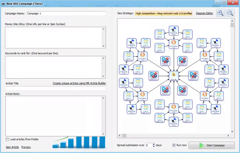Click Create unique articles using MR Article Builder
This screenshot has height=153, width=240.
click(79, 83)
